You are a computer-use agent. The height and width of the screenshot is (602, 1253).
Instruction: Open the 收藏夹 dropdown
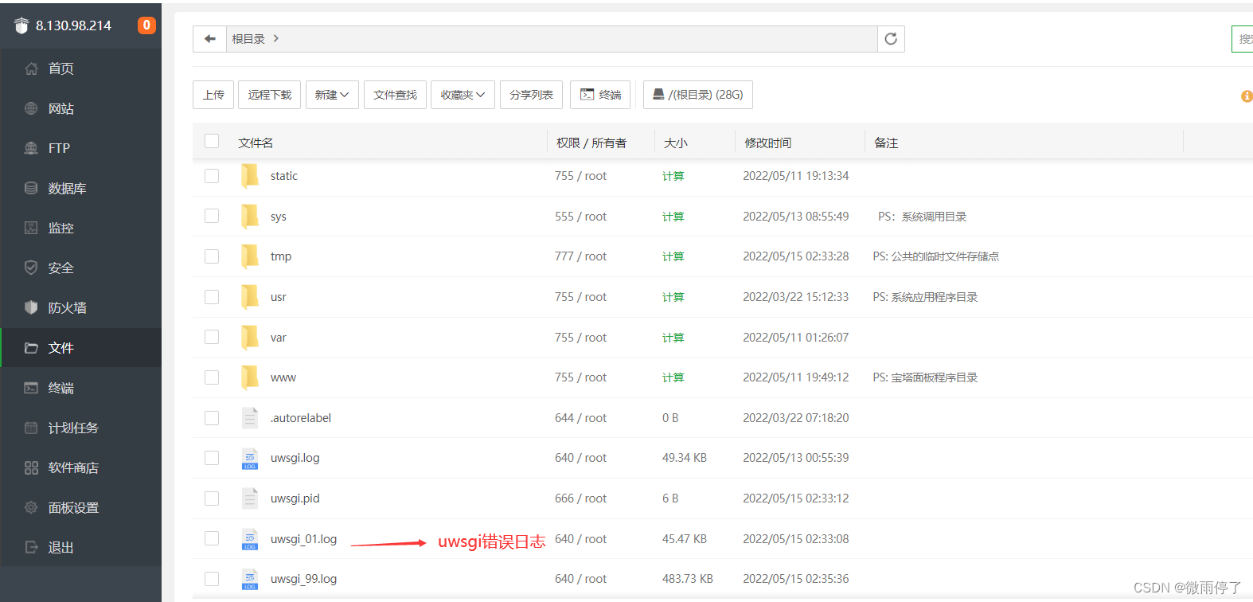[463, 95]
